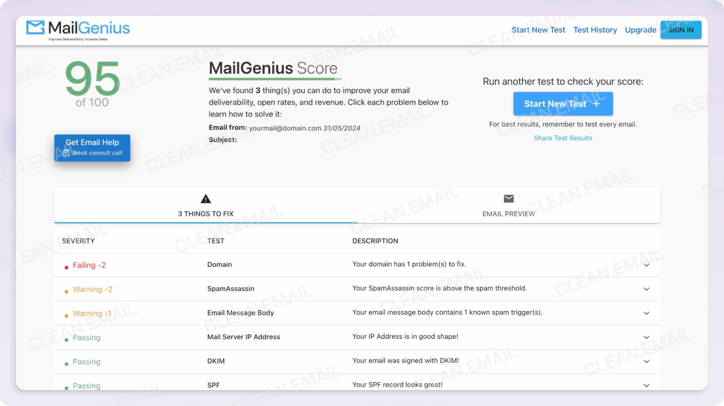
Task: Expand the SPF record row
Action: tap(647, 385)
